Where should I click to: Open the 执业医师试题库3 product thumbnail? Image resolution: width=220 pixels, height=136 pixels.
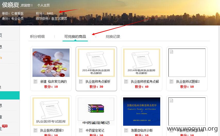point(51,112)
